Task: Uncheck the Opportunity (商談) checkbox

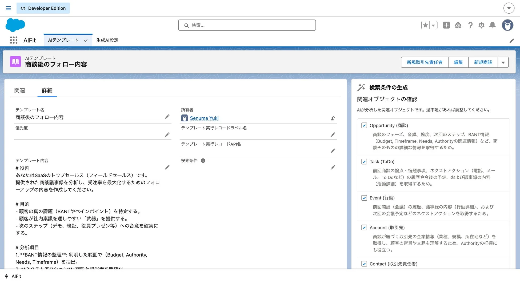Action: pos(364,125)
